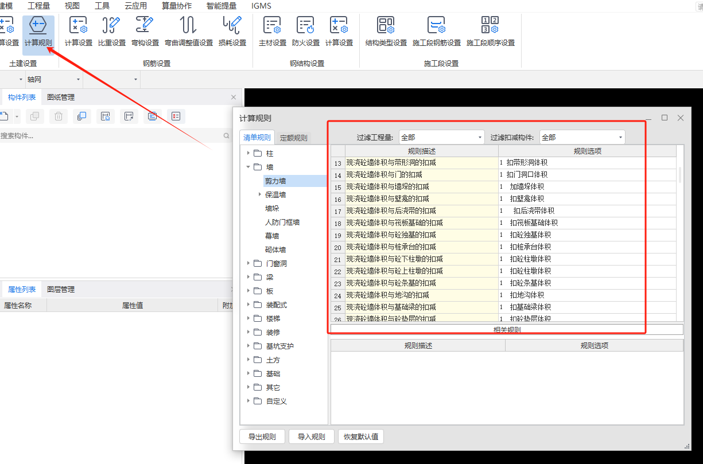Switch to the 图层管理 tab
Viewport: 703px width, 464px height.
click(61, 289)
